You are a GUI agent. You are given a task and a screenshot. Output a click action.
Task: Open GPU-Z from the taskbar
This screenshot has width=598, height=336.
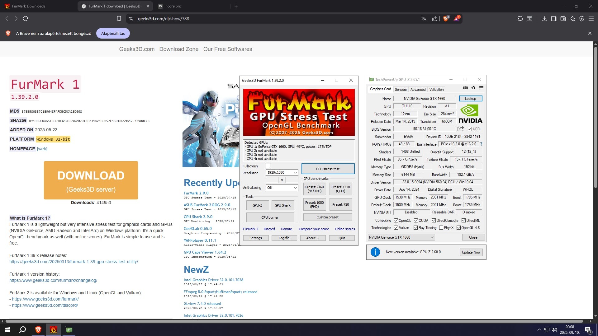click(69, 330)
